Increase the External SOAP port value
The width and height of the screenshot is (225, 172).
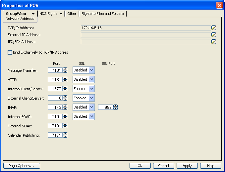65,125
